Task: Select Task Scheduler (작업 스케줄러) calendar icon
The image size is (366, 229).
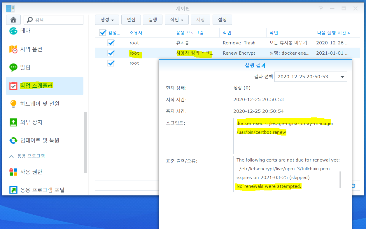Action: click(13, 86)
